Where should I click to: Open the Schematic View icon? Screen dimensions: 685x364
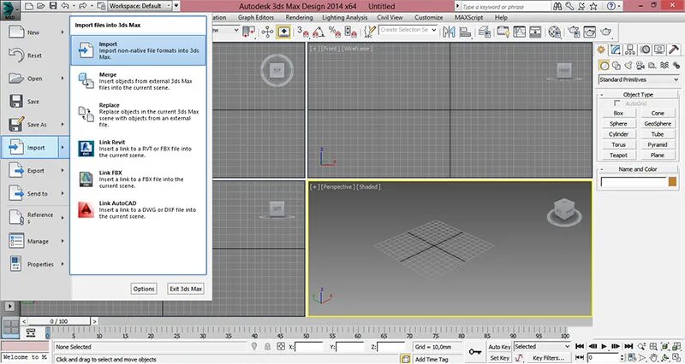[535, 32]
